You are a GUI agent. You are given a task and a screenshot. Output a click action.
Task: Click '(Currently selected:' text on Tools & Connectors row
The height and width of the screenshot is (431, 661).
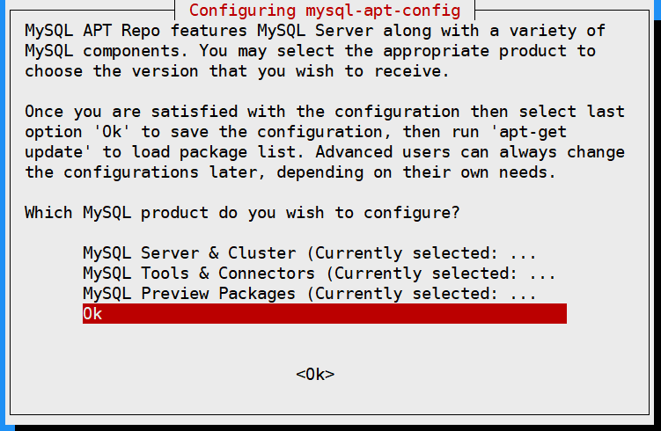422,274
